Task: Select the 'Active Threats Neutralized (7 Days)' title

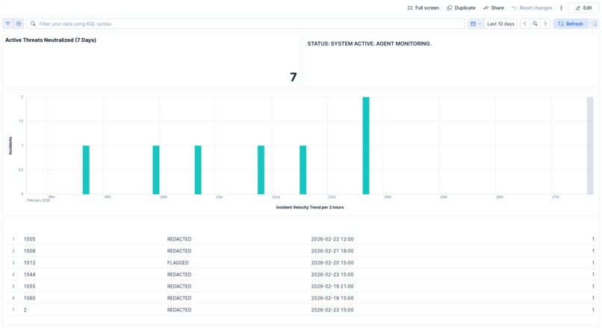Action: 51,40
